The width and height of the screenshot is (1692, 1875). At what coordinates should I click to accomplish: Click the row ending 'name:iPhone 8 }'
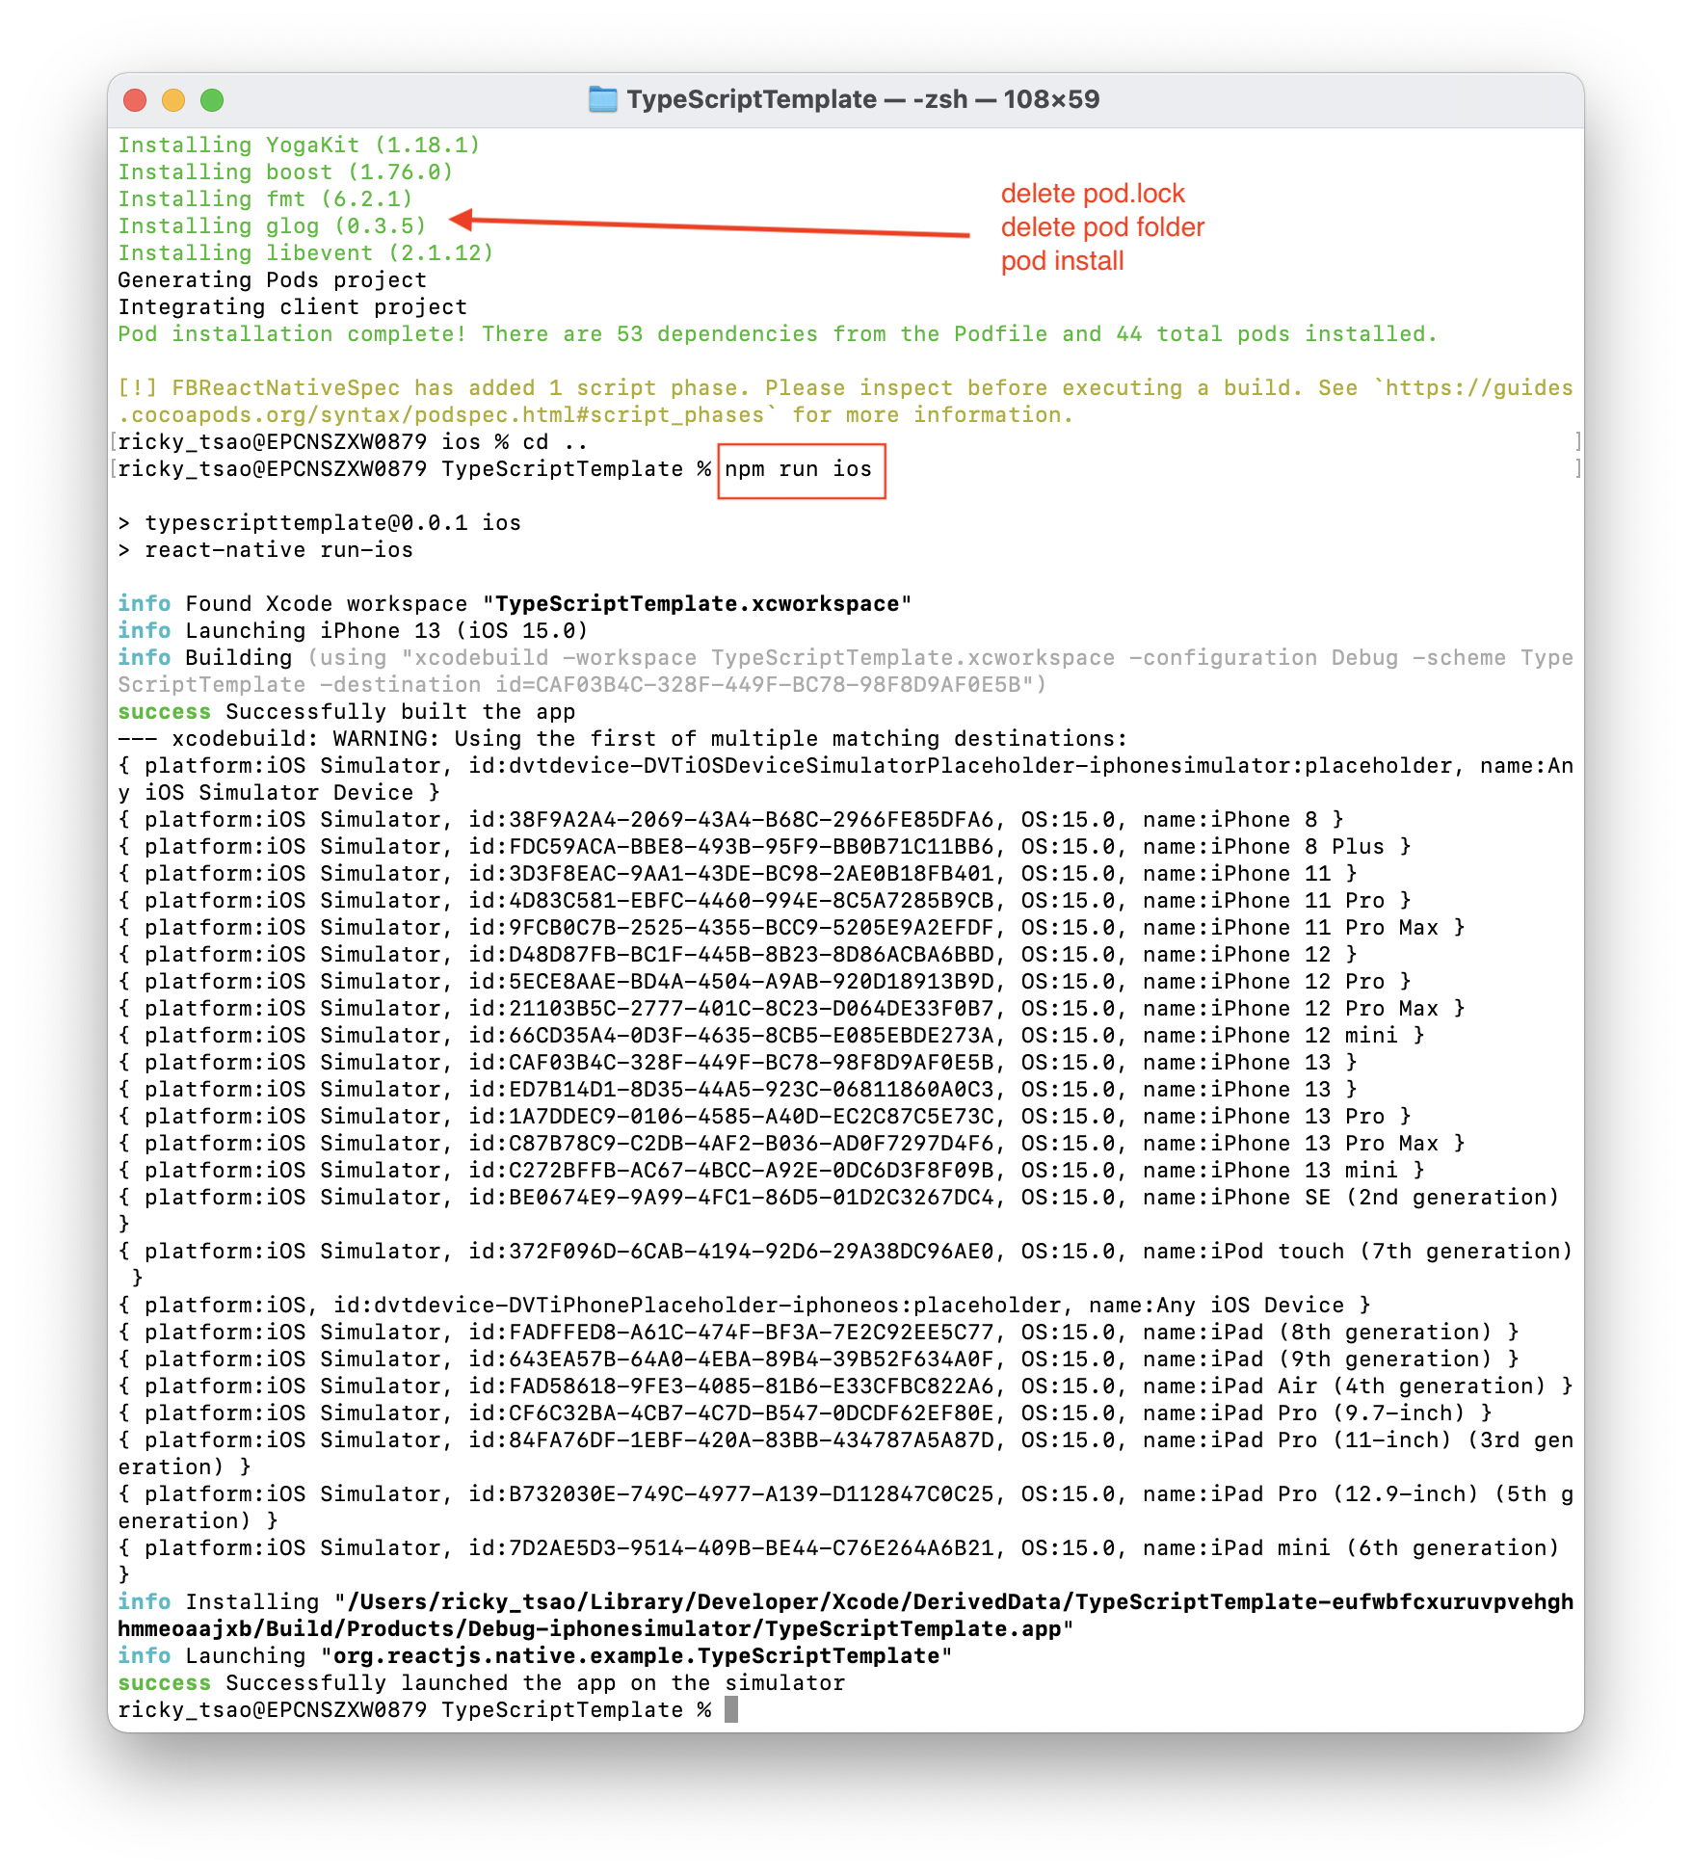tap(730, 819)
